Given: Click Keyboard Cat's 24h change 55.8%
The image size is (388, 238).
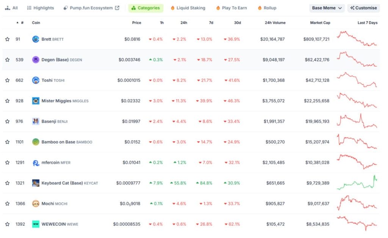Looking at the screenshot, I should (x=178, y=183).
